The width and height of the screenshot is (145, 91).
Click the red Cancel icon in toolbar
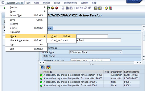coord(57,8)
